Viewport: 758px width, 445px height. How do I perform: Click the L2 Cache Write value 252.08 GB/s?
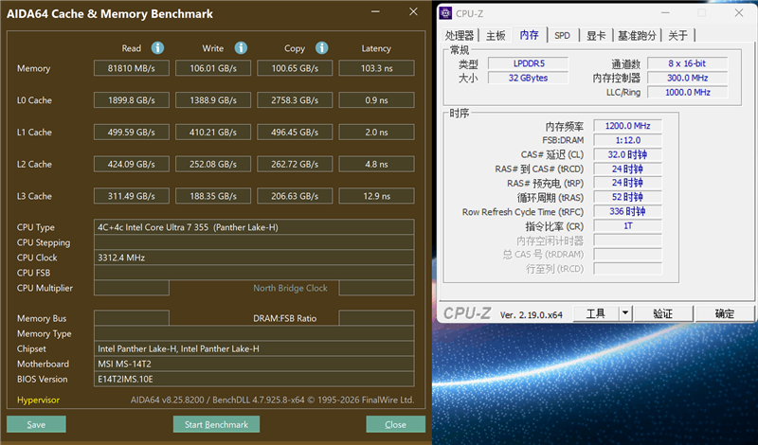213,164
